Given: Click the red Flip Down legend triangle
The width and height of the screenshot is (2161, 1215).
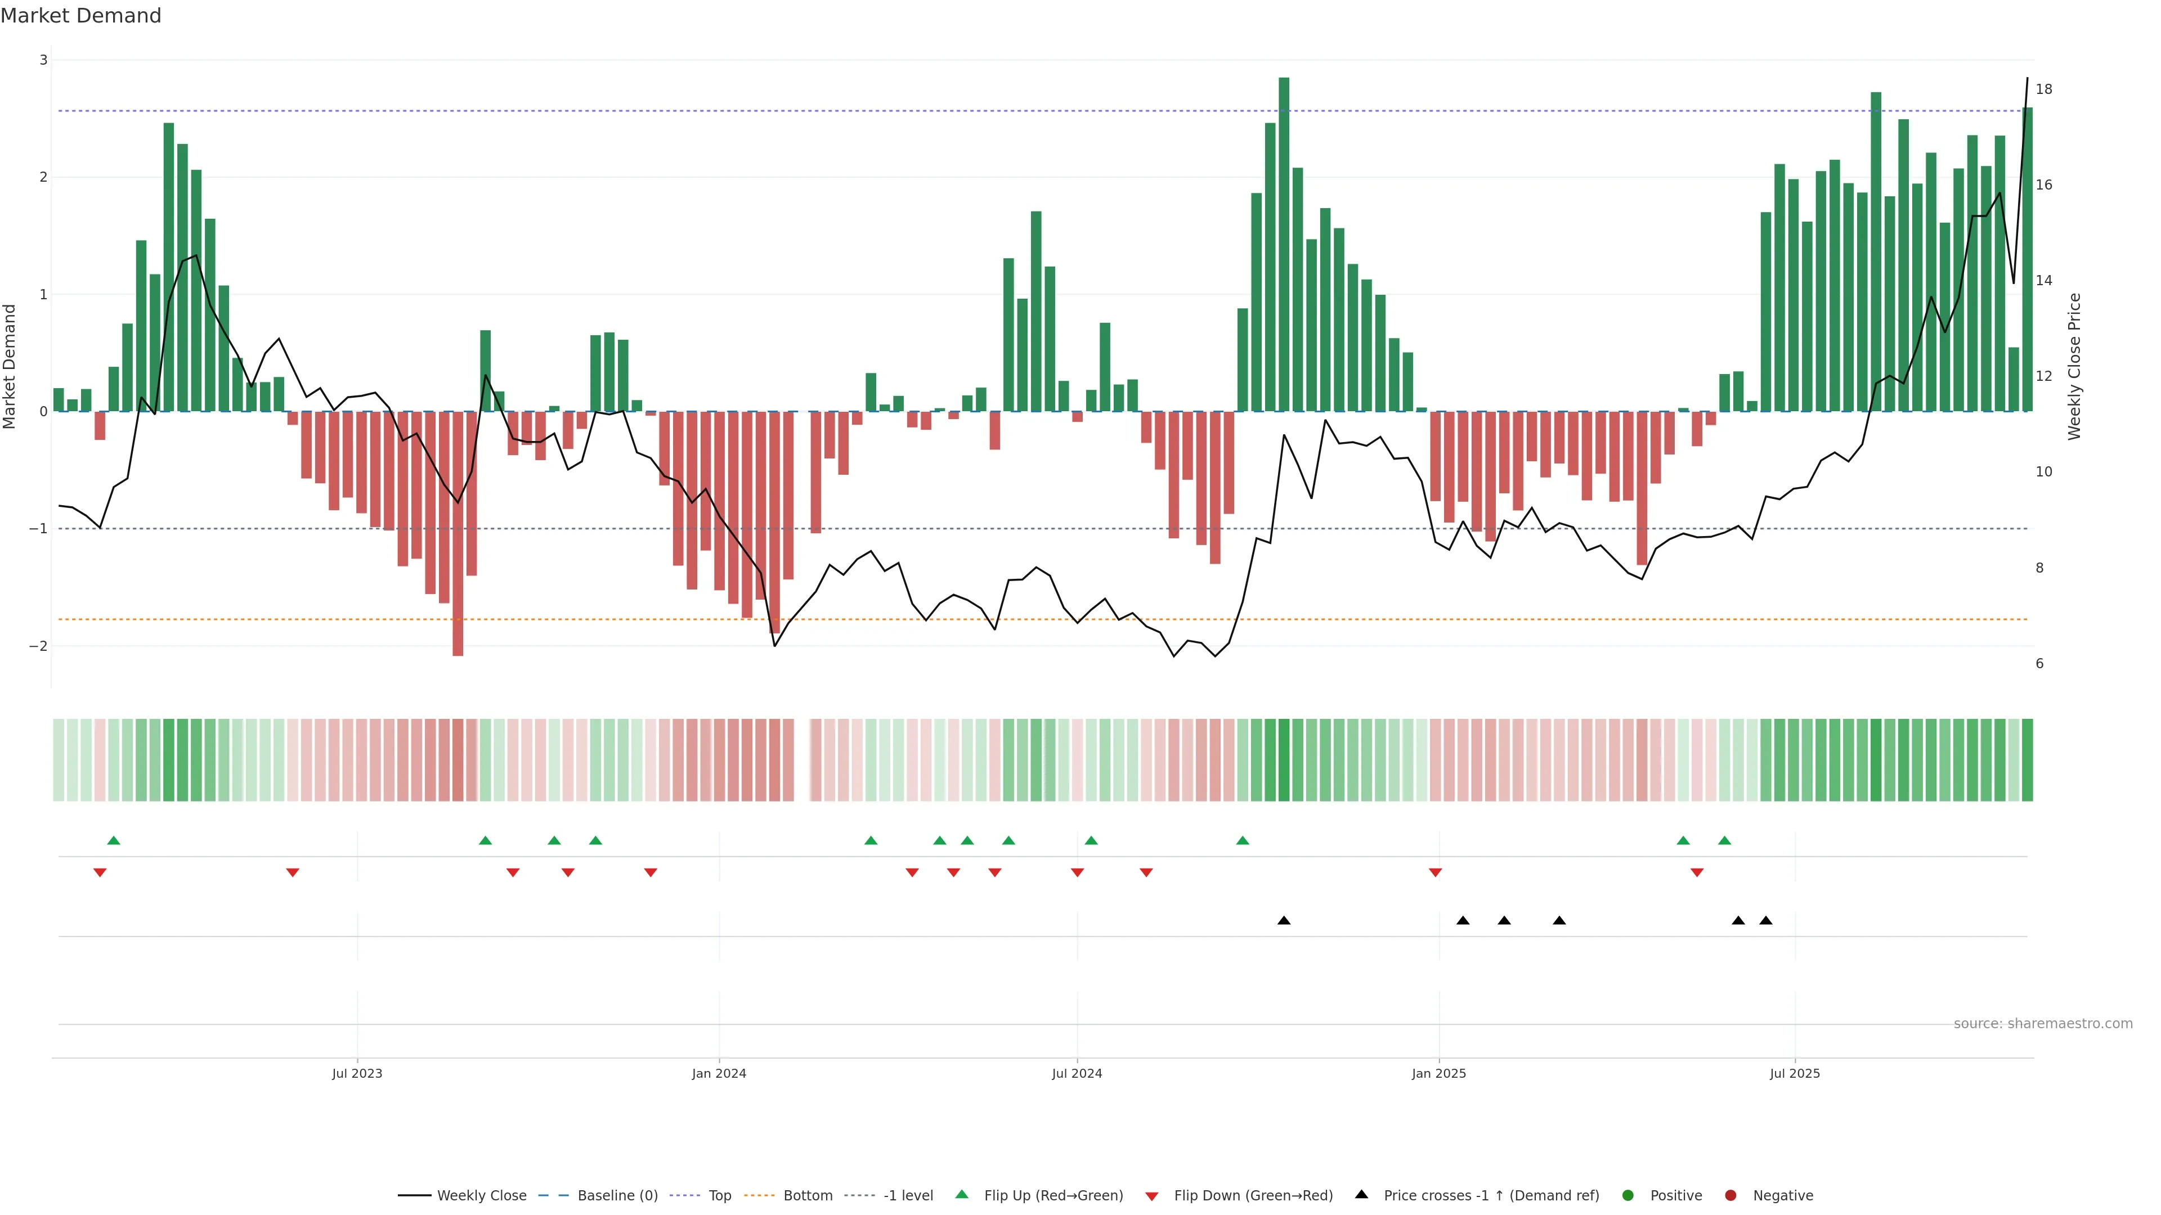Looking at the screenshot, I should point(1152,1196).
